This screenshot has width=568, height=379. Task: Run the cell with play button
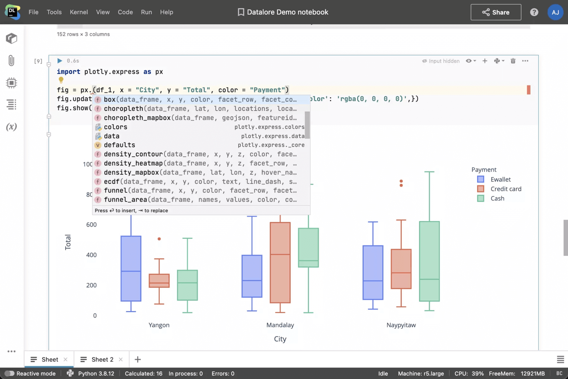click(x=59, y=61)
